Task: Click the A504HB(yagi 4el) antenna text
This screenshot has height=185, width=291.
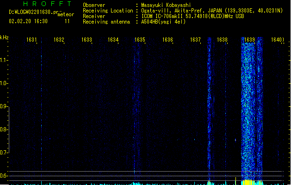Action: (163, 22)
